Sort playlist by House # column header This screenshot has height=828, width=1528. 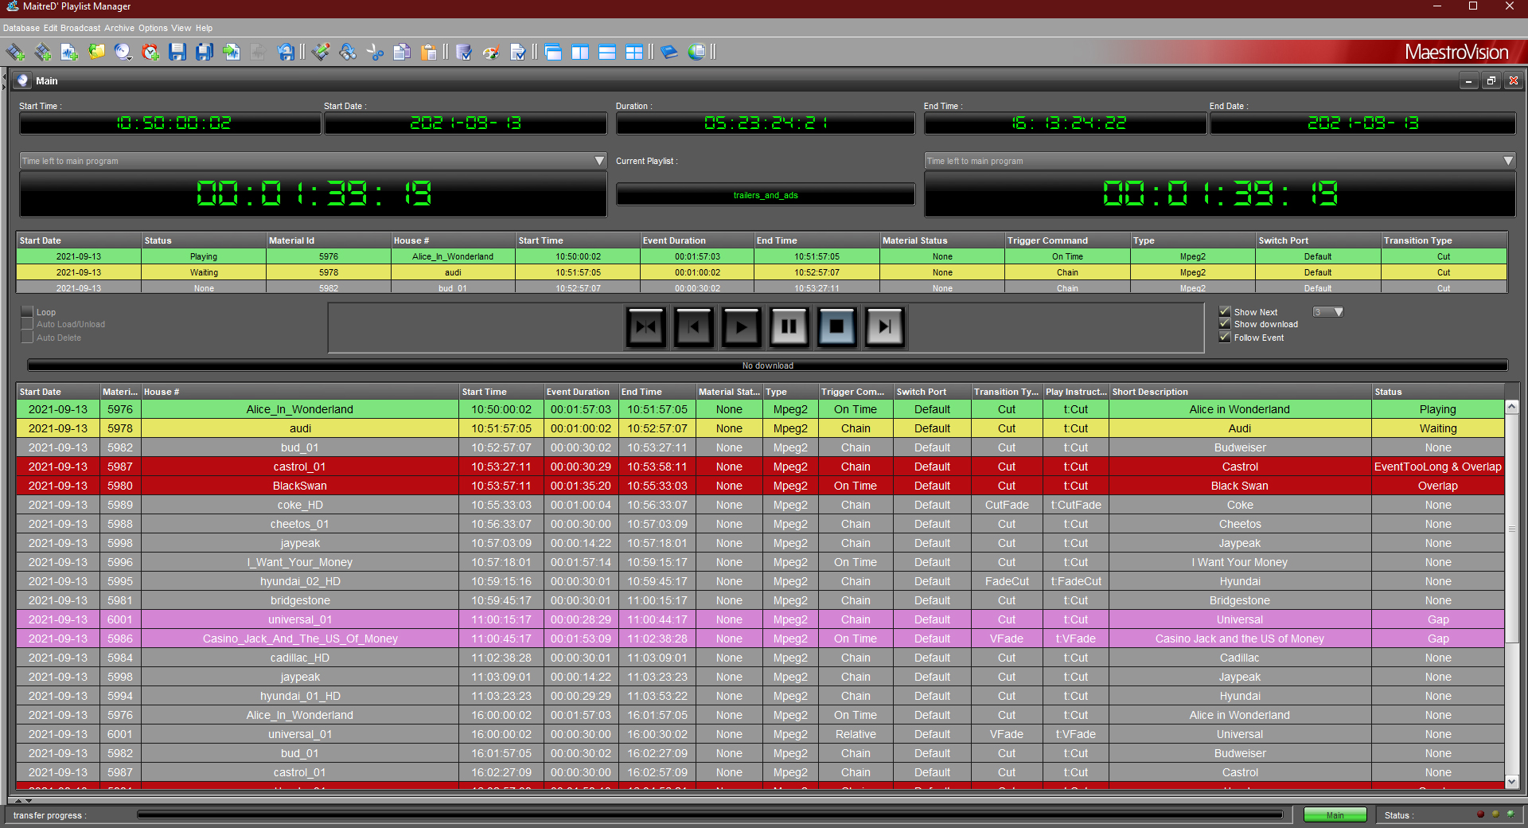pyautogui.click(x=300, y=392)
